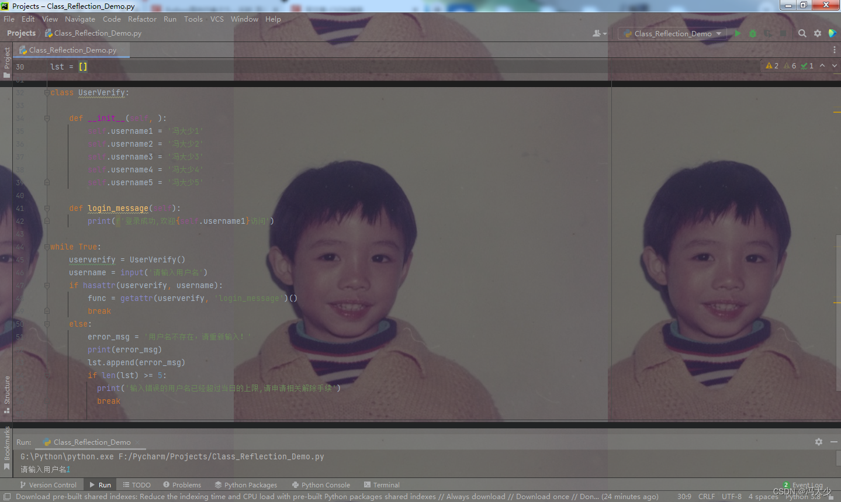Viewport: 841px width, 502px height.
Task: Go to next highlighted error arrow
Action: click(x=834, y=65)
